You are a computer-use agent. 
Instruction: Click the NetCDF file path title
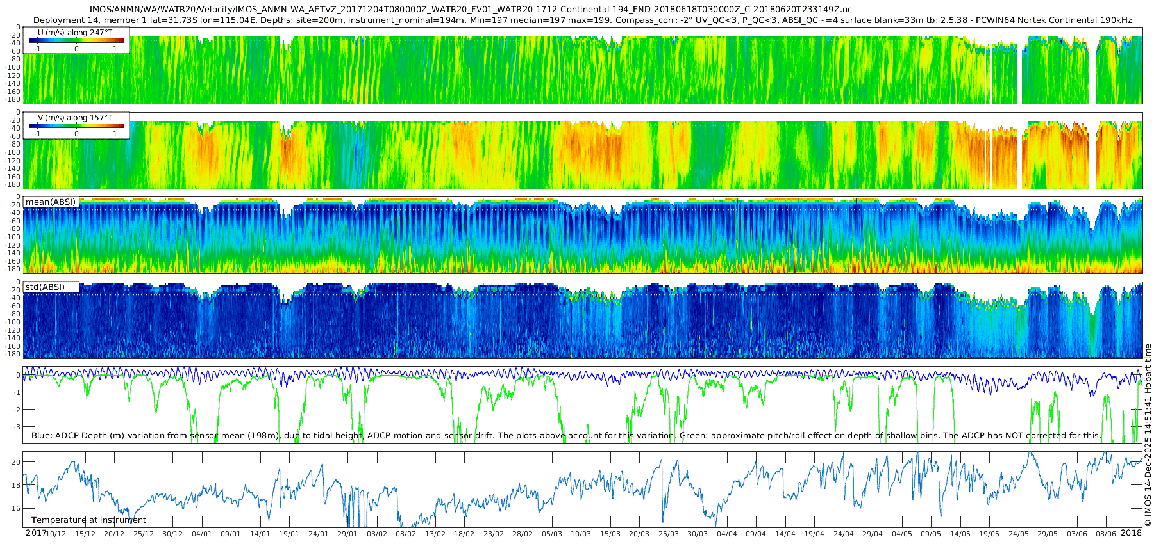pos(471,9)
